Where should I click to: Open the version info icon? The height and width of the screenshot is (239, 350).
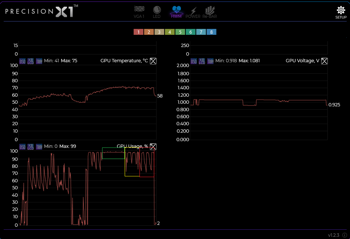click(345, 235)
